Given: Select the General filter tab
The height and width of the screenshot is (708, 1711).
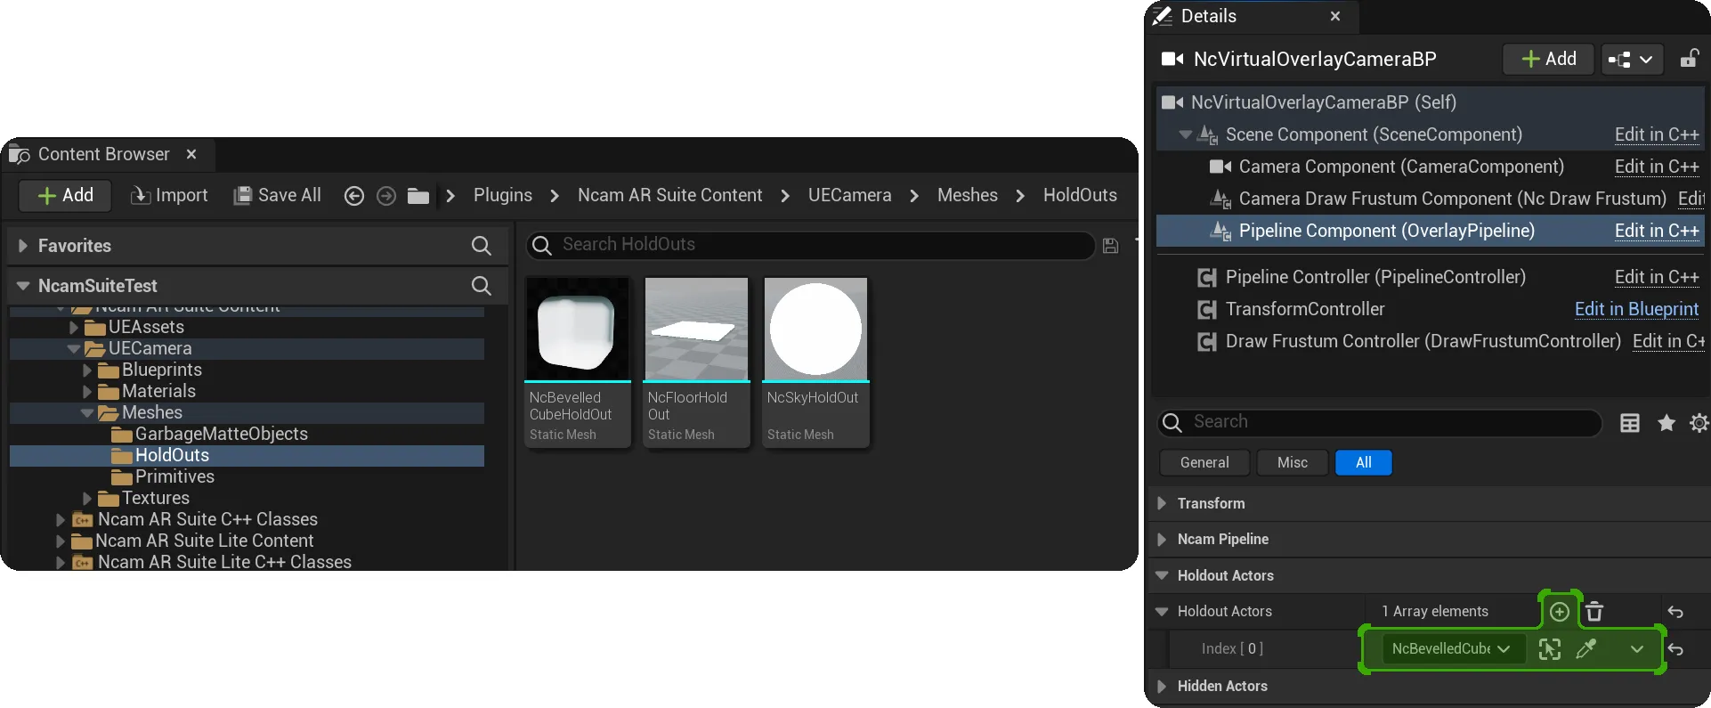Looking at the screenshot, I should (1204, 462).
